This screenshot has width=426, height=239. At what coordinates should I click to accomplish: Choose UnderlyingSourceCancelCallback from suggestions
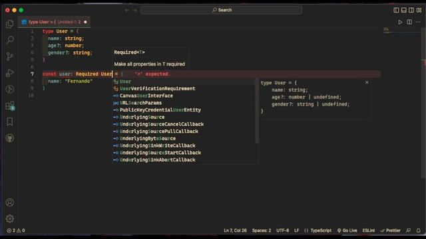184,124
